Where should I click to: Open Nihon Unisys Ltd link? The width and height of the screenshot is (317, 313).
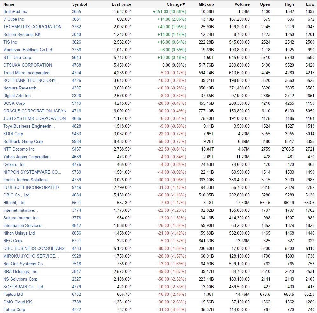coord(19,233)
